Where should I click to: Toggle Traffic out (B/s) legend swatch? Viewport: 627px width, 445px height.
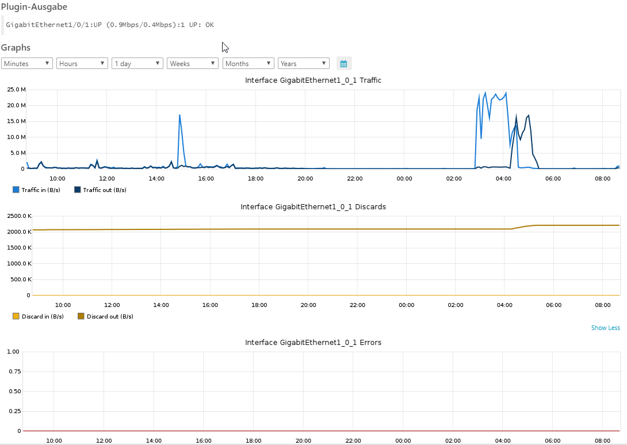point(78,190)
